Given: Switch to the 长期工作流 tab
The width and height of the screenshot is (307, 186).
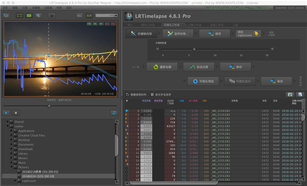Looking at the screenshot, I should (194, 25).
